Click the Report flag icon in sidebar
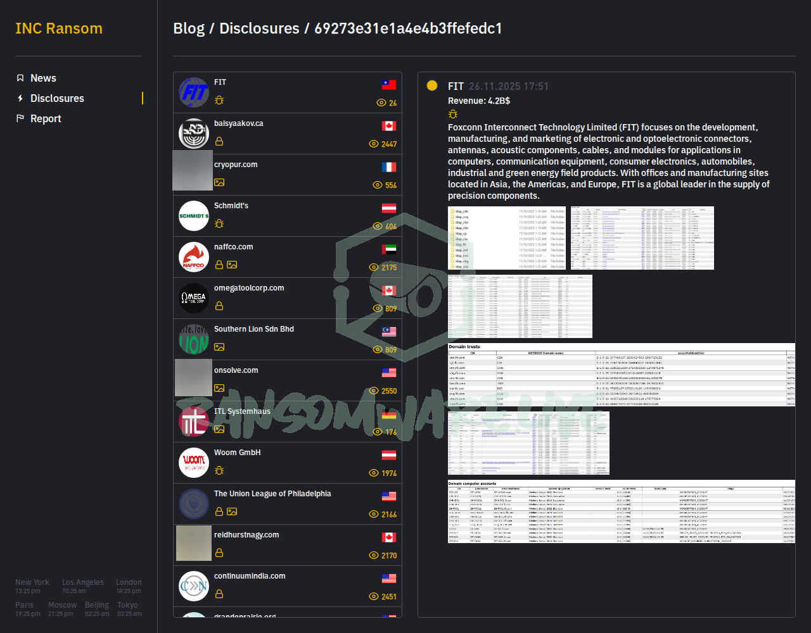 pyautogui.click(x=20, y=118)
